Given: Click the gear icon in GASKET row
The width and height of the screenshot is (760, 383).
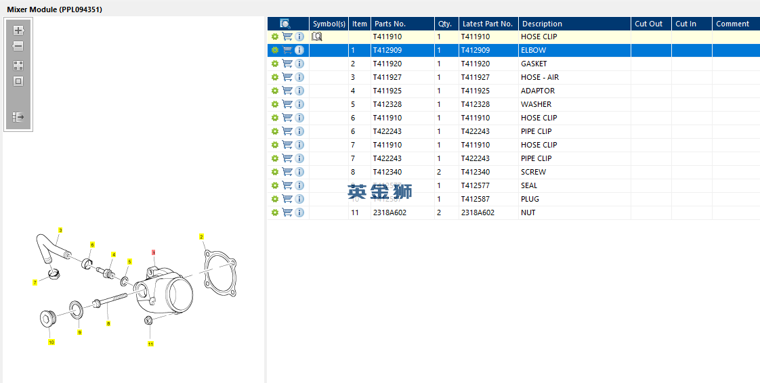Looking at the screenshot, I should point(275,64).
